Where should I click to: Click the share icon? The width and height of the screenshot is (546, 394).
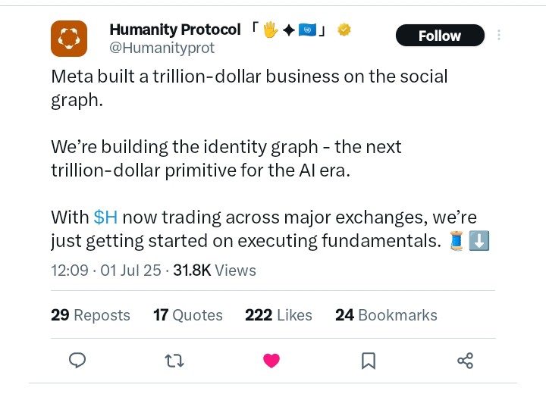pos(465,361)
